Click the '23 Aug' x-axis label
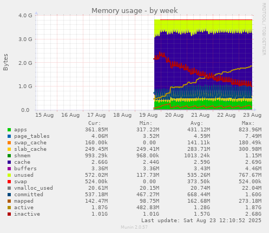 (252, 115)
